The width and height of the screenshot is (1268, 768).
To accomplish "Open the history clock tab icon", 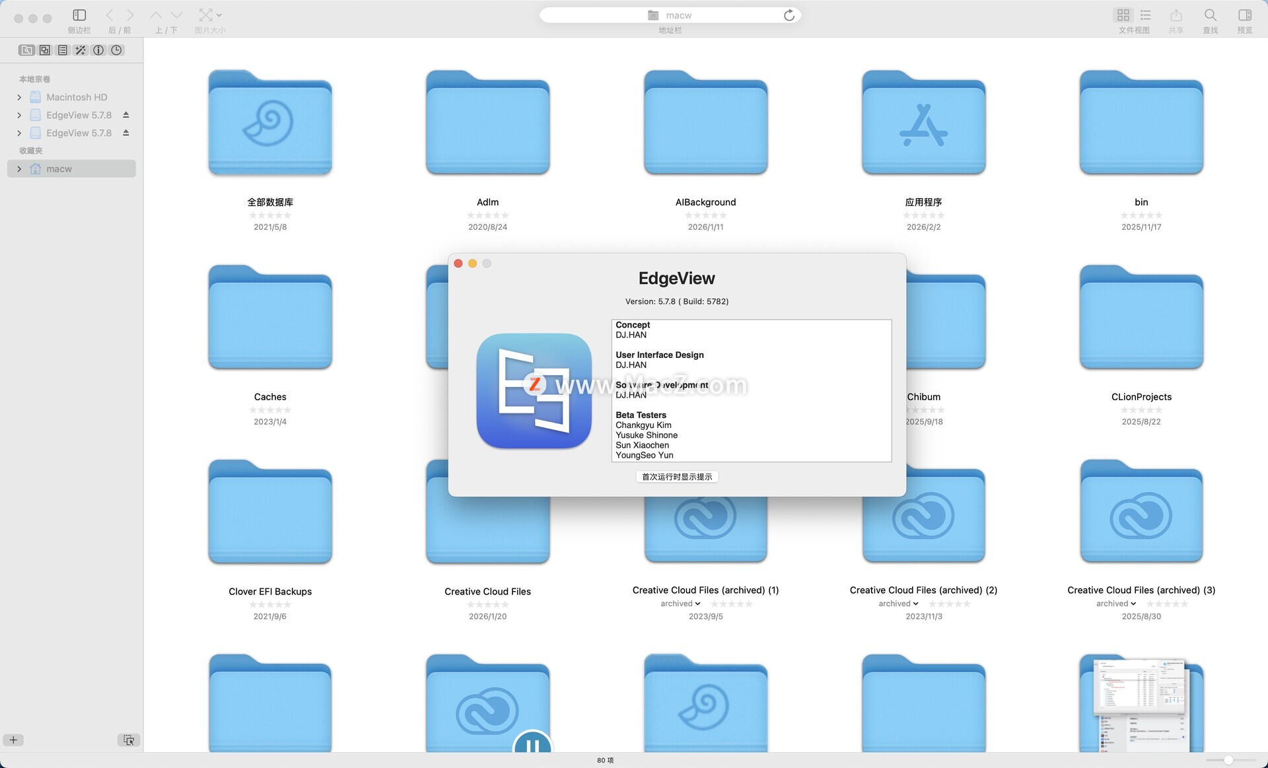I will (x=117, y=50).
